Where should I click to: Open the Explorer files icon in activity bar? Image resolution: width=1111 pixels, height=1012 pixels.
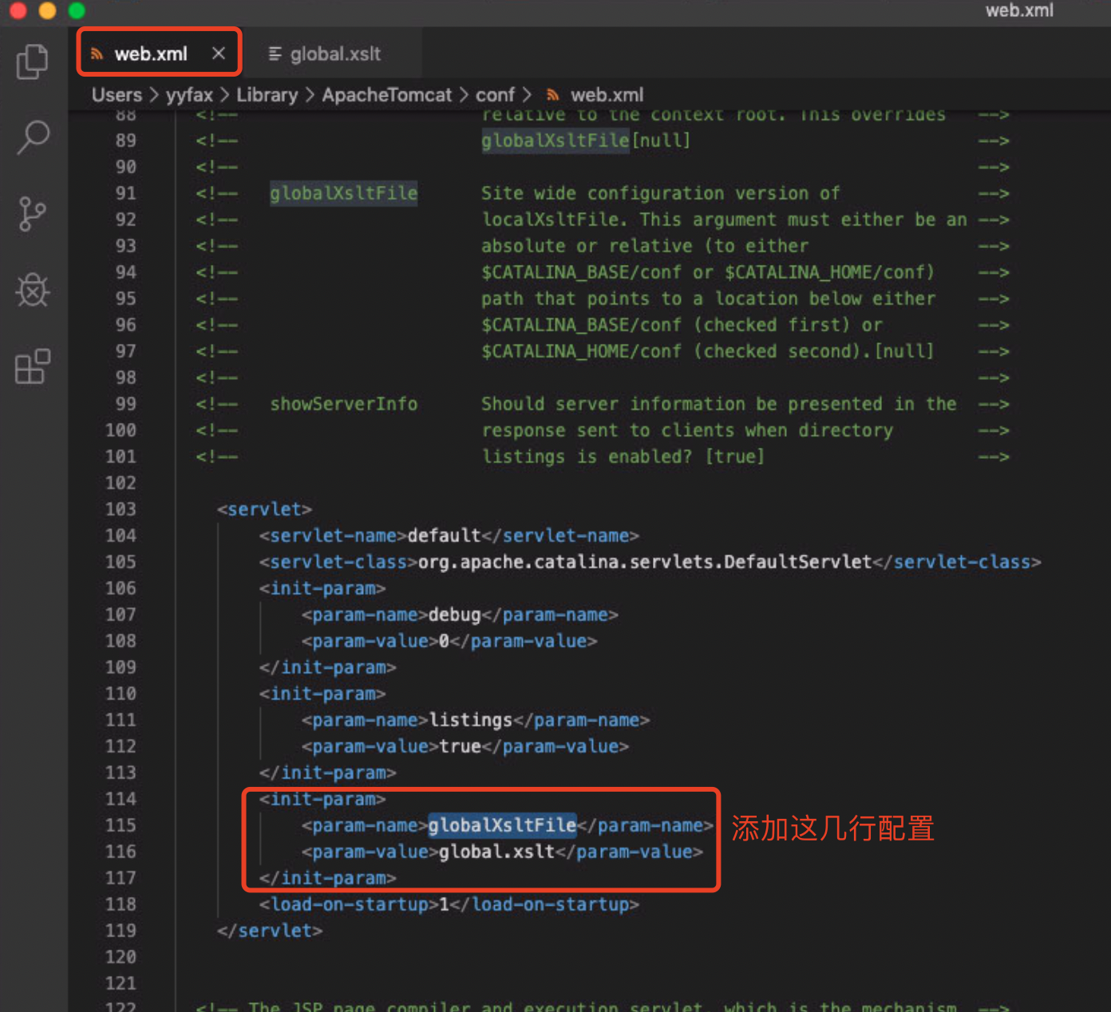point(33,61)
